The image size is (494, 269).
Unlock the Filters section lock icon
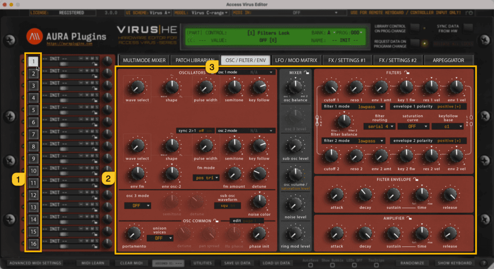point(407,73)
